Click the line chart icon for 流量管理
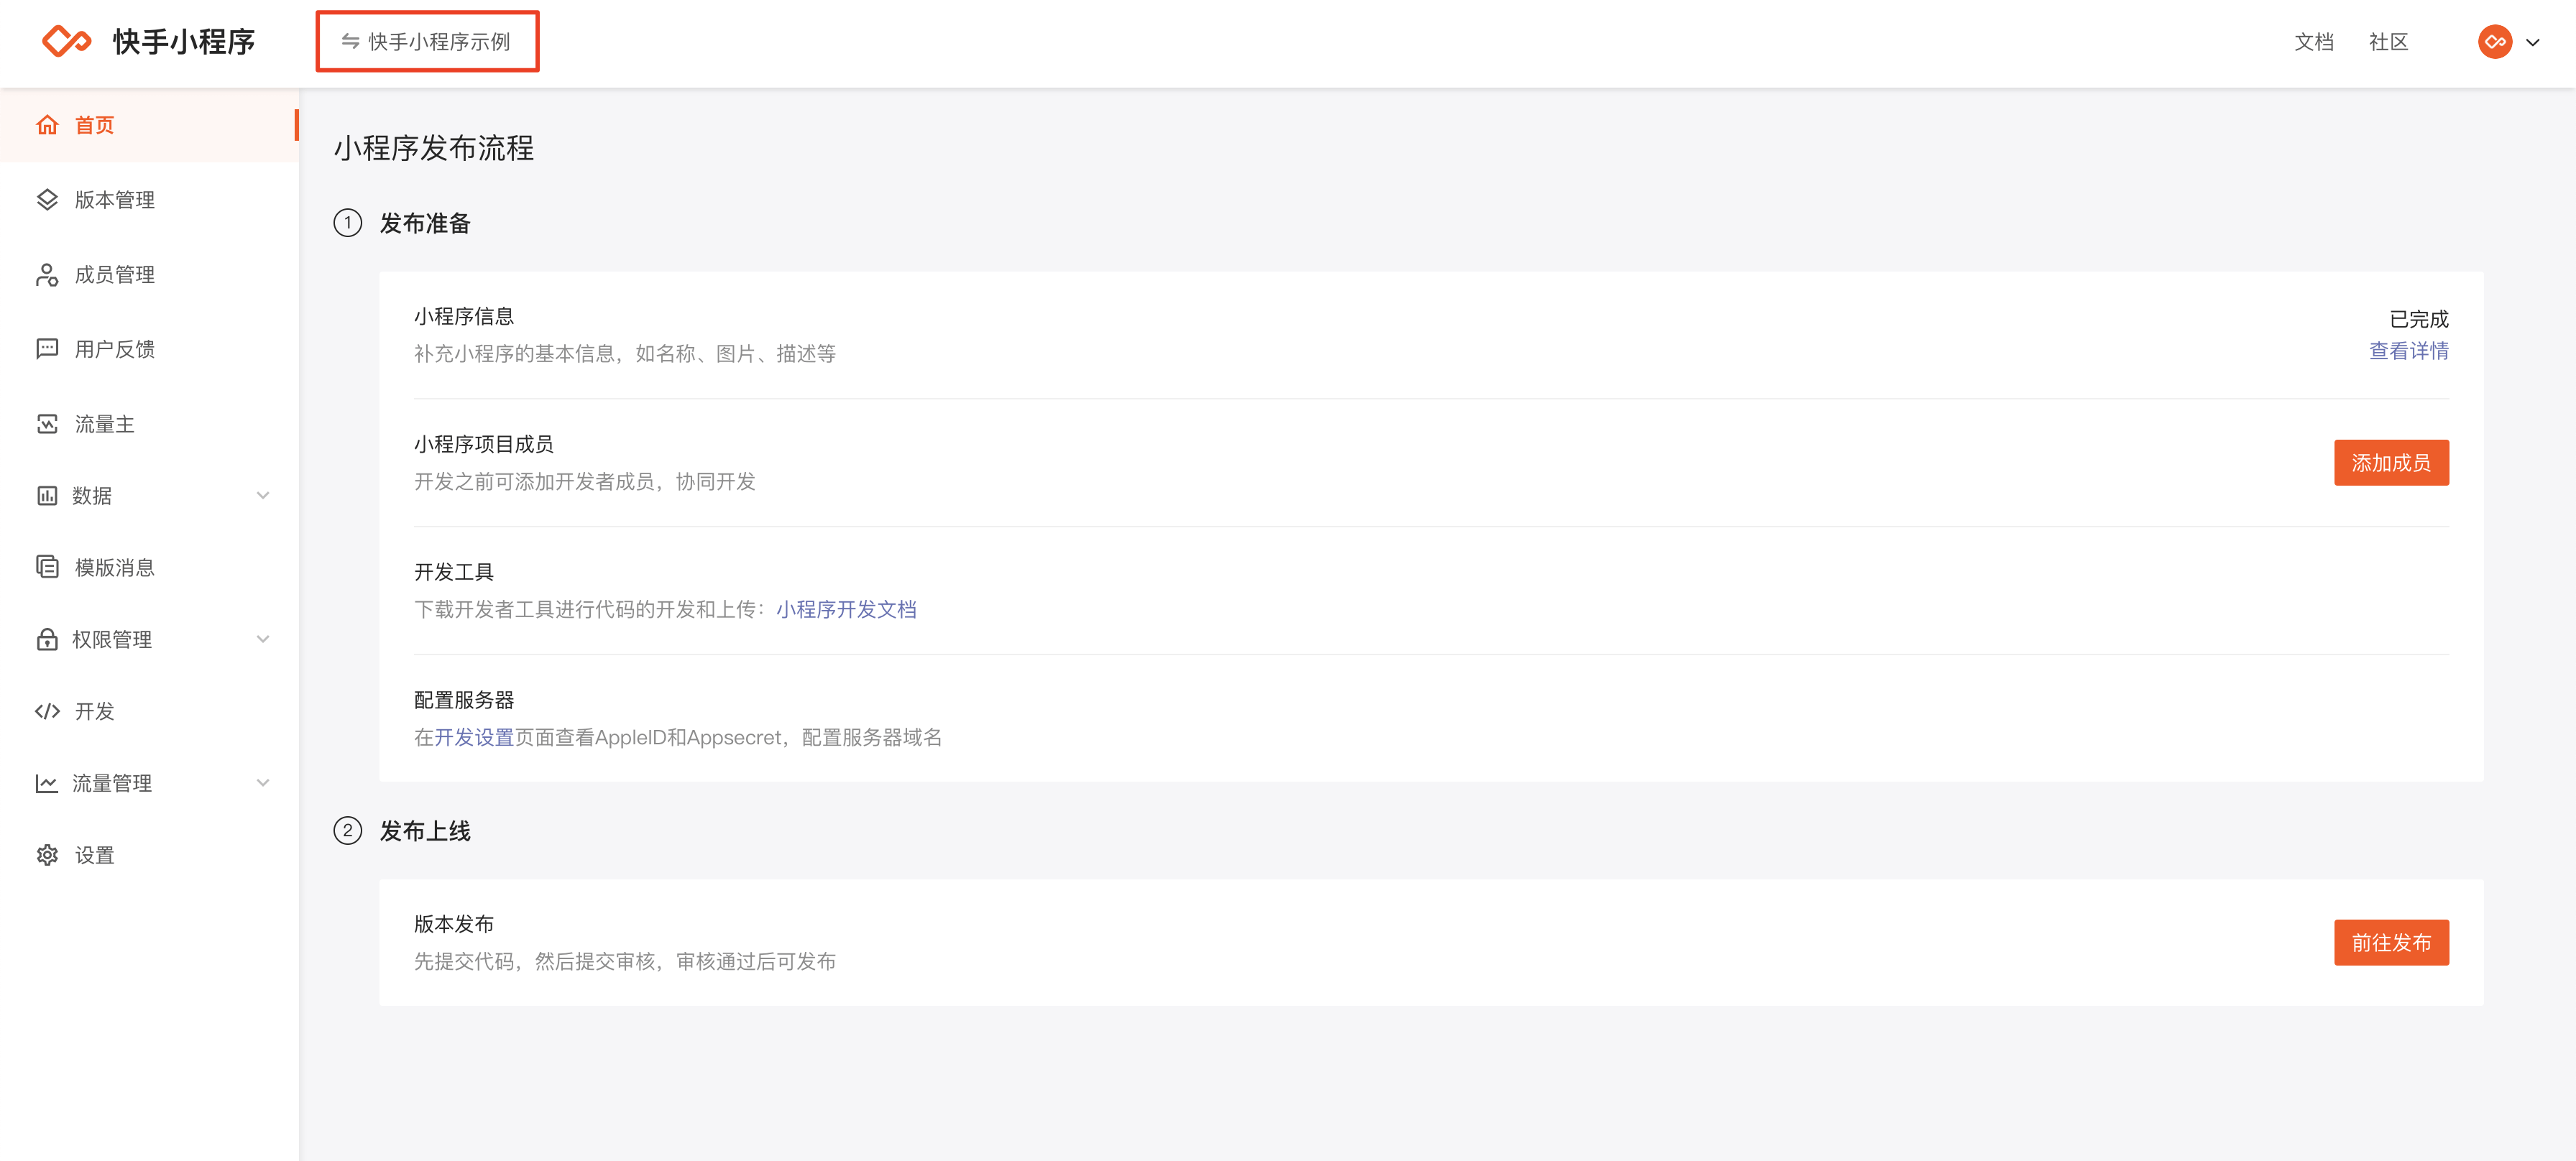2576x1161 pixels. tap(47, 783)
